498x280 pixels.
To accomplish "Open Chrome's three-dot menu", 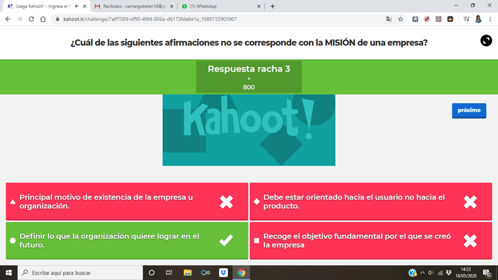I will coord(490,19).
